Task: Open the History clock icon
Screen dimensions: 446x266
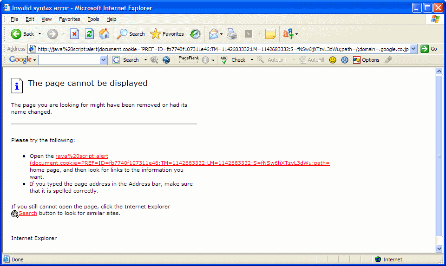Action: 195,34
